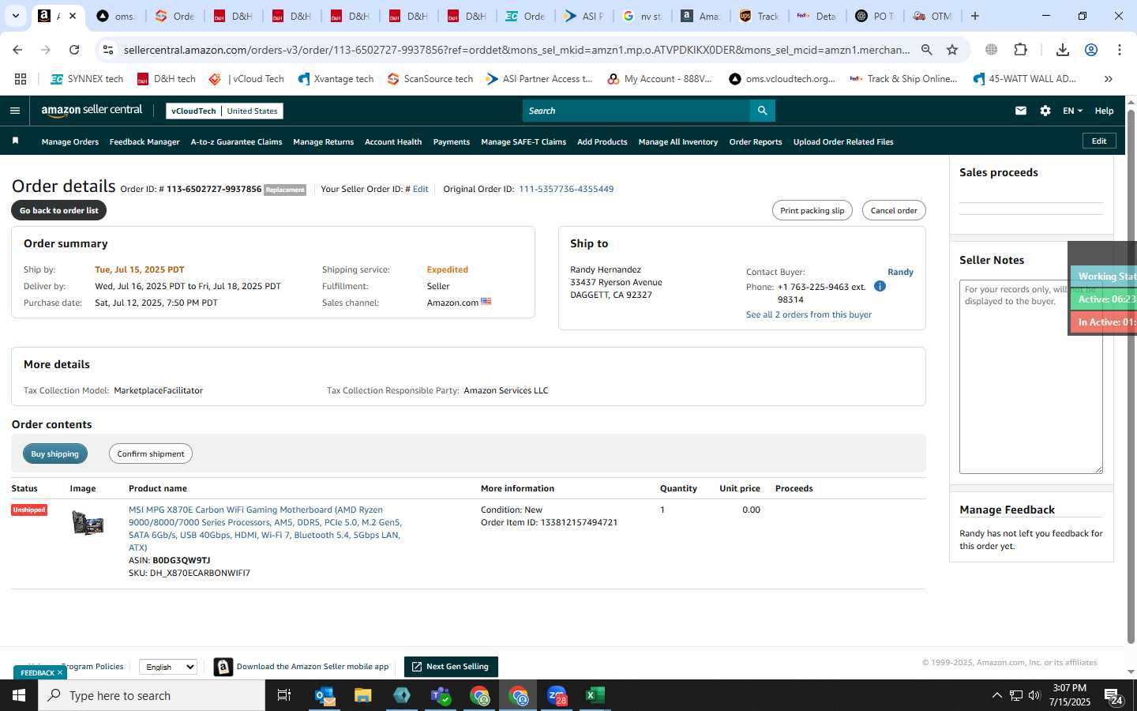Open the bookmarks apps grid icon
The width and height of the screenshot is (1137, 711).
click(21, 79)
